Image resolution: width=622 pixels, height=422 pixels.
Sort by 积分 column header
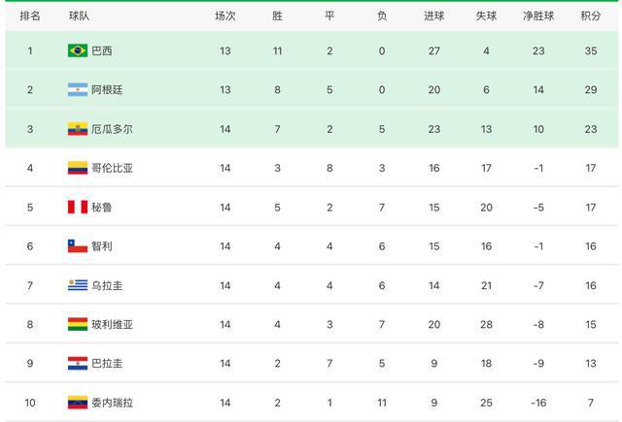(591, 16)
